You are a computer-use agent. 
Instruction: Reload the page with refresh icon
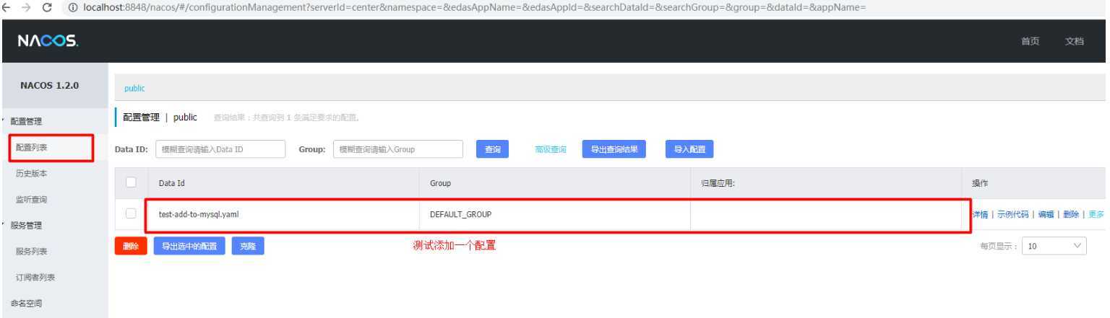tap(48, 6)
